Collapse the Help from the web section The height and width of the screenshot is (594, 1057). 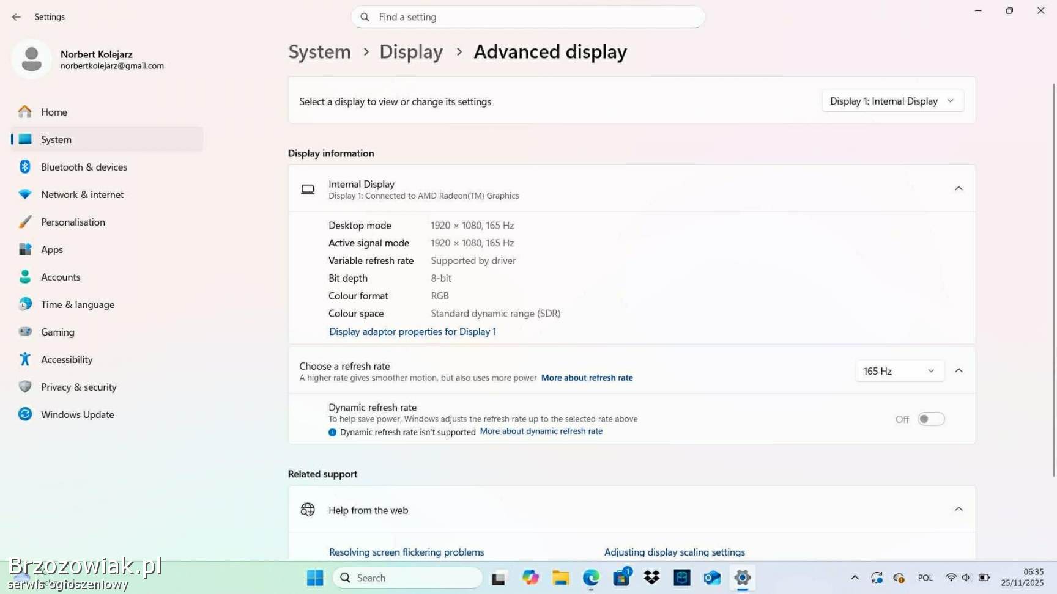tap(959, 509)
